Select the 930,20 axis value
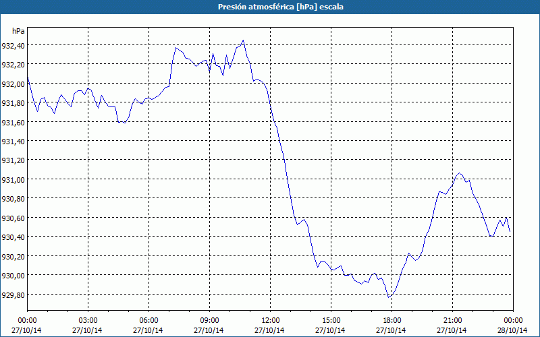Viewport: 540px width, 337px height. [12, 256]
